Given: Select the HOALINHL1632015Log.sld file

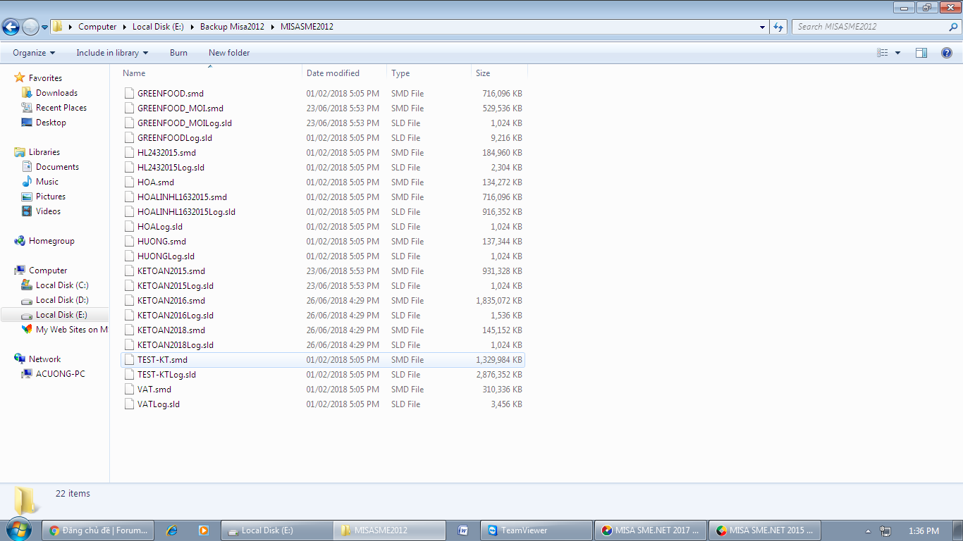Looking at the screenshot, I should click(x=186, y=211).
